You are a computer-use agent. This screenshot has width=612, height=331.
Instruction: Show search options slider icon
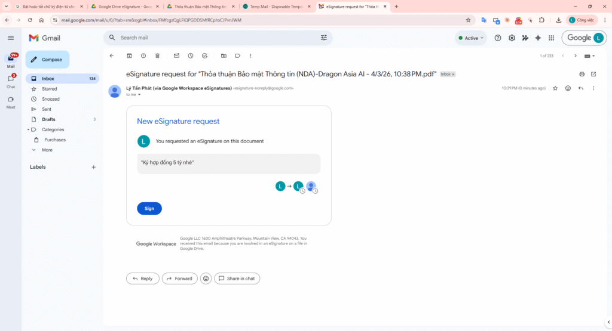click(x=324, y=38)
